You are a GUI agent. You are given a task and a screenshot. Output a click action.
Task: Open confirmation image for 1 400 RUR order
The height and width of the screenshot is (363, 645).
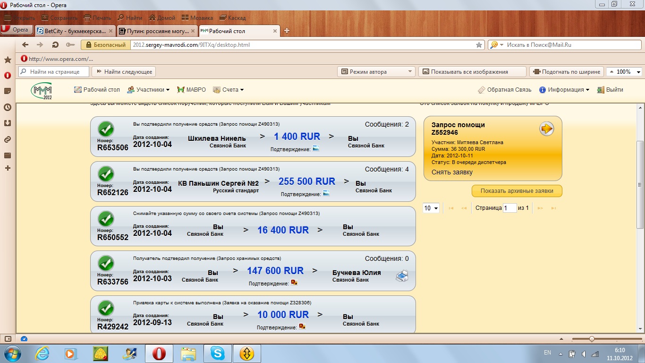316,148
